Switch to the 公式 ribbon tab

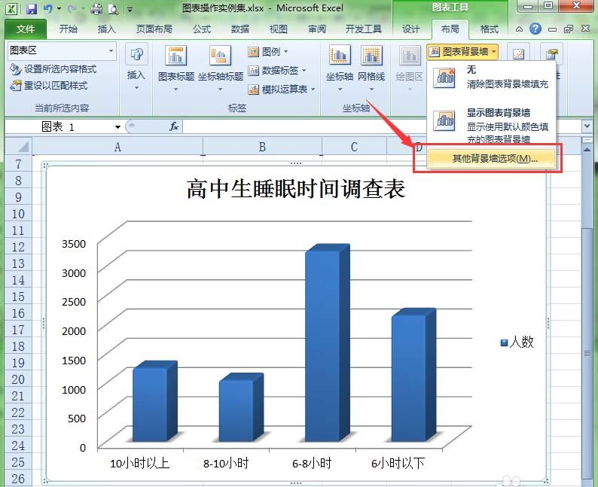(x=202, y=29)
